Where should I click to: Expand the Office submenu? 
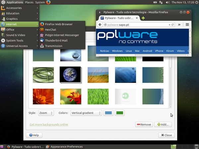pyautogui.click(x=20, y=30)
